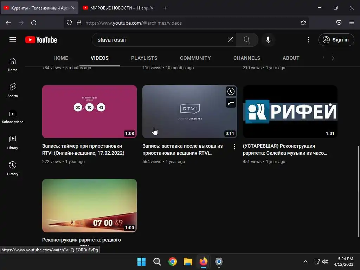Open Windows taskbar search

coord(157,262)
